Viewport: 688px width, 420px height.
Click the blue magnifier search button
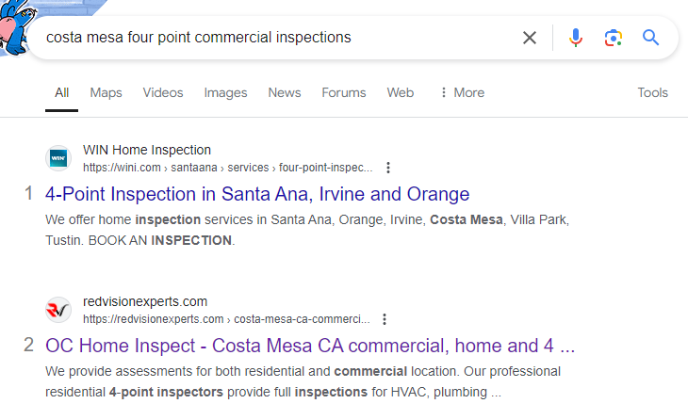651,38
